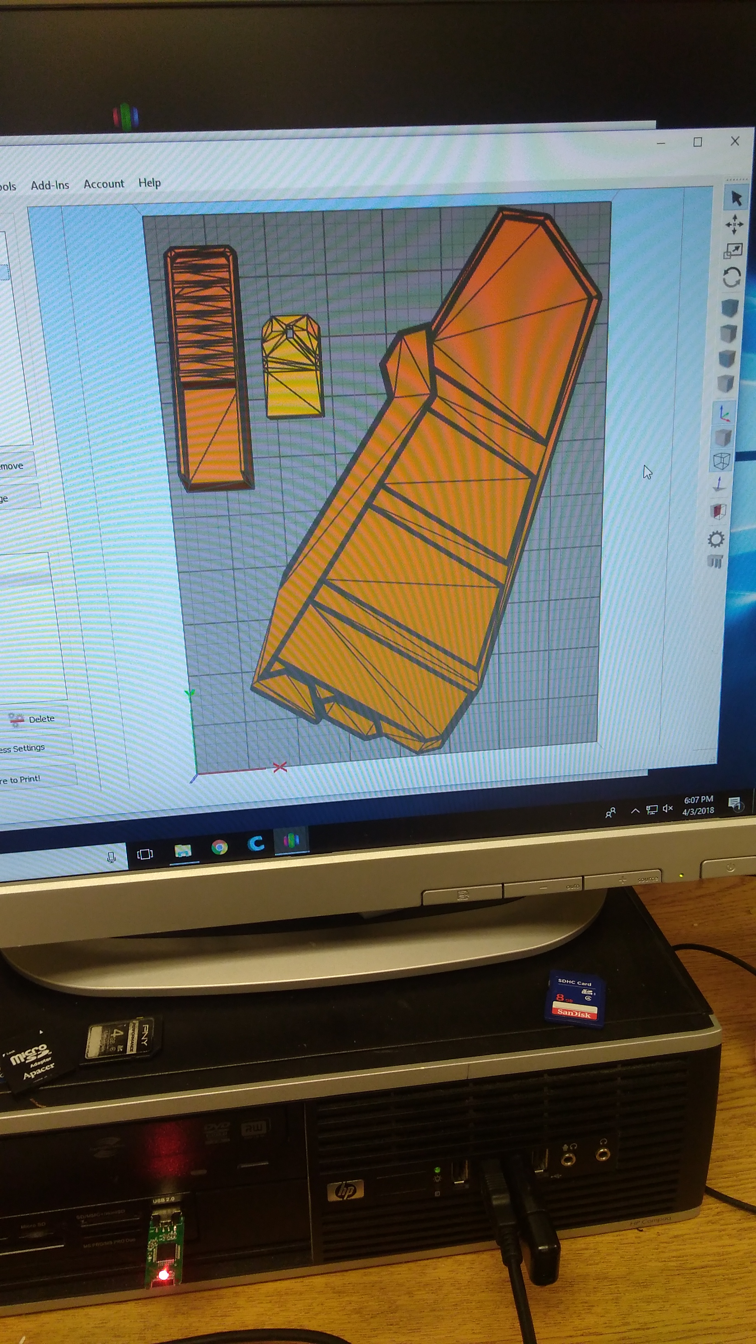The image size is (756, 1344).
Task: Click the muted volume tray icon
Action: click(x=668, y=809)
